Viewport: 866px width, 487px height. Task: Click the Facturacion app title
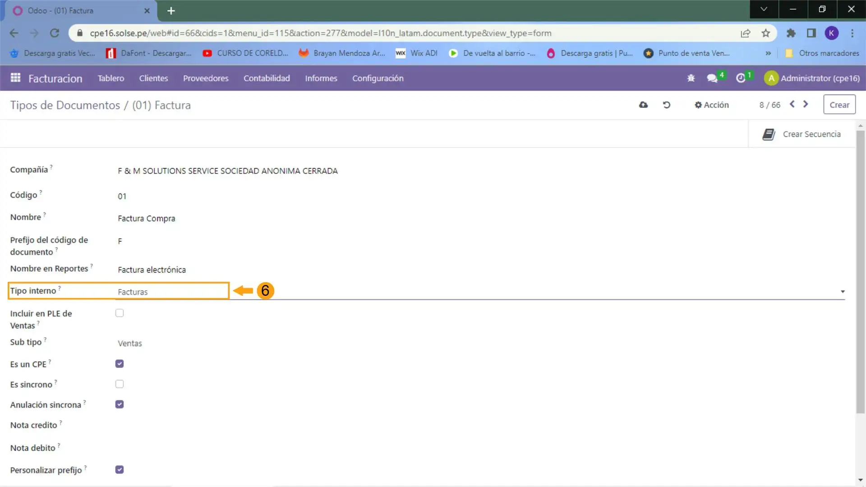point(55,78)
